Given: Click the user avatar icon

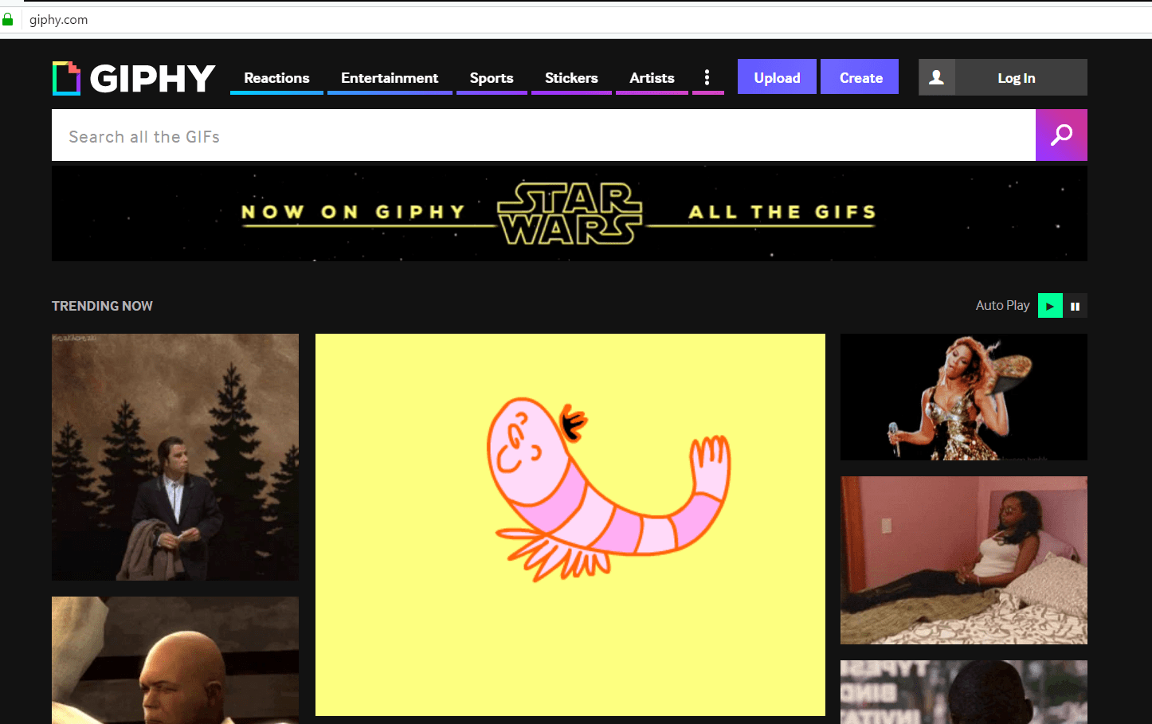Looking at the screenshot, I should [937, 77].
